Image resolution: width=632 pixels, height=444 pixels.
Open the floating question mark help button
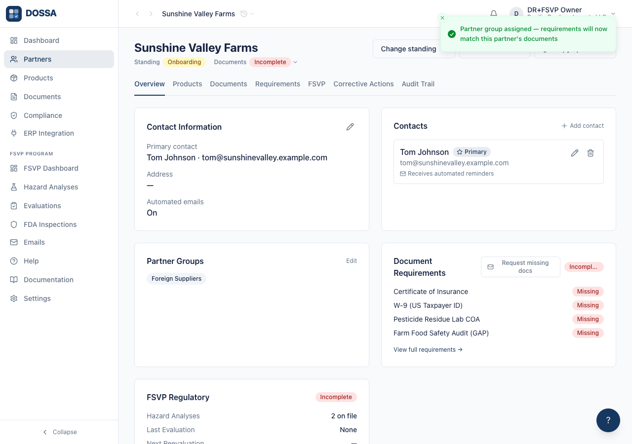[x=608, y=420]
